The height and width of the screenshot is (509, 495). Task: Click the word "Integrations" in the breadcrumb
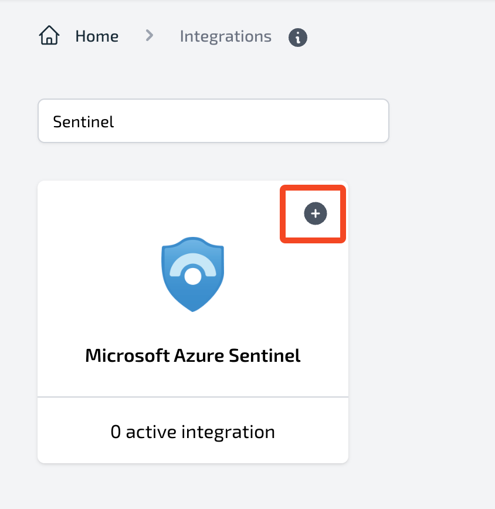point(225,36)
